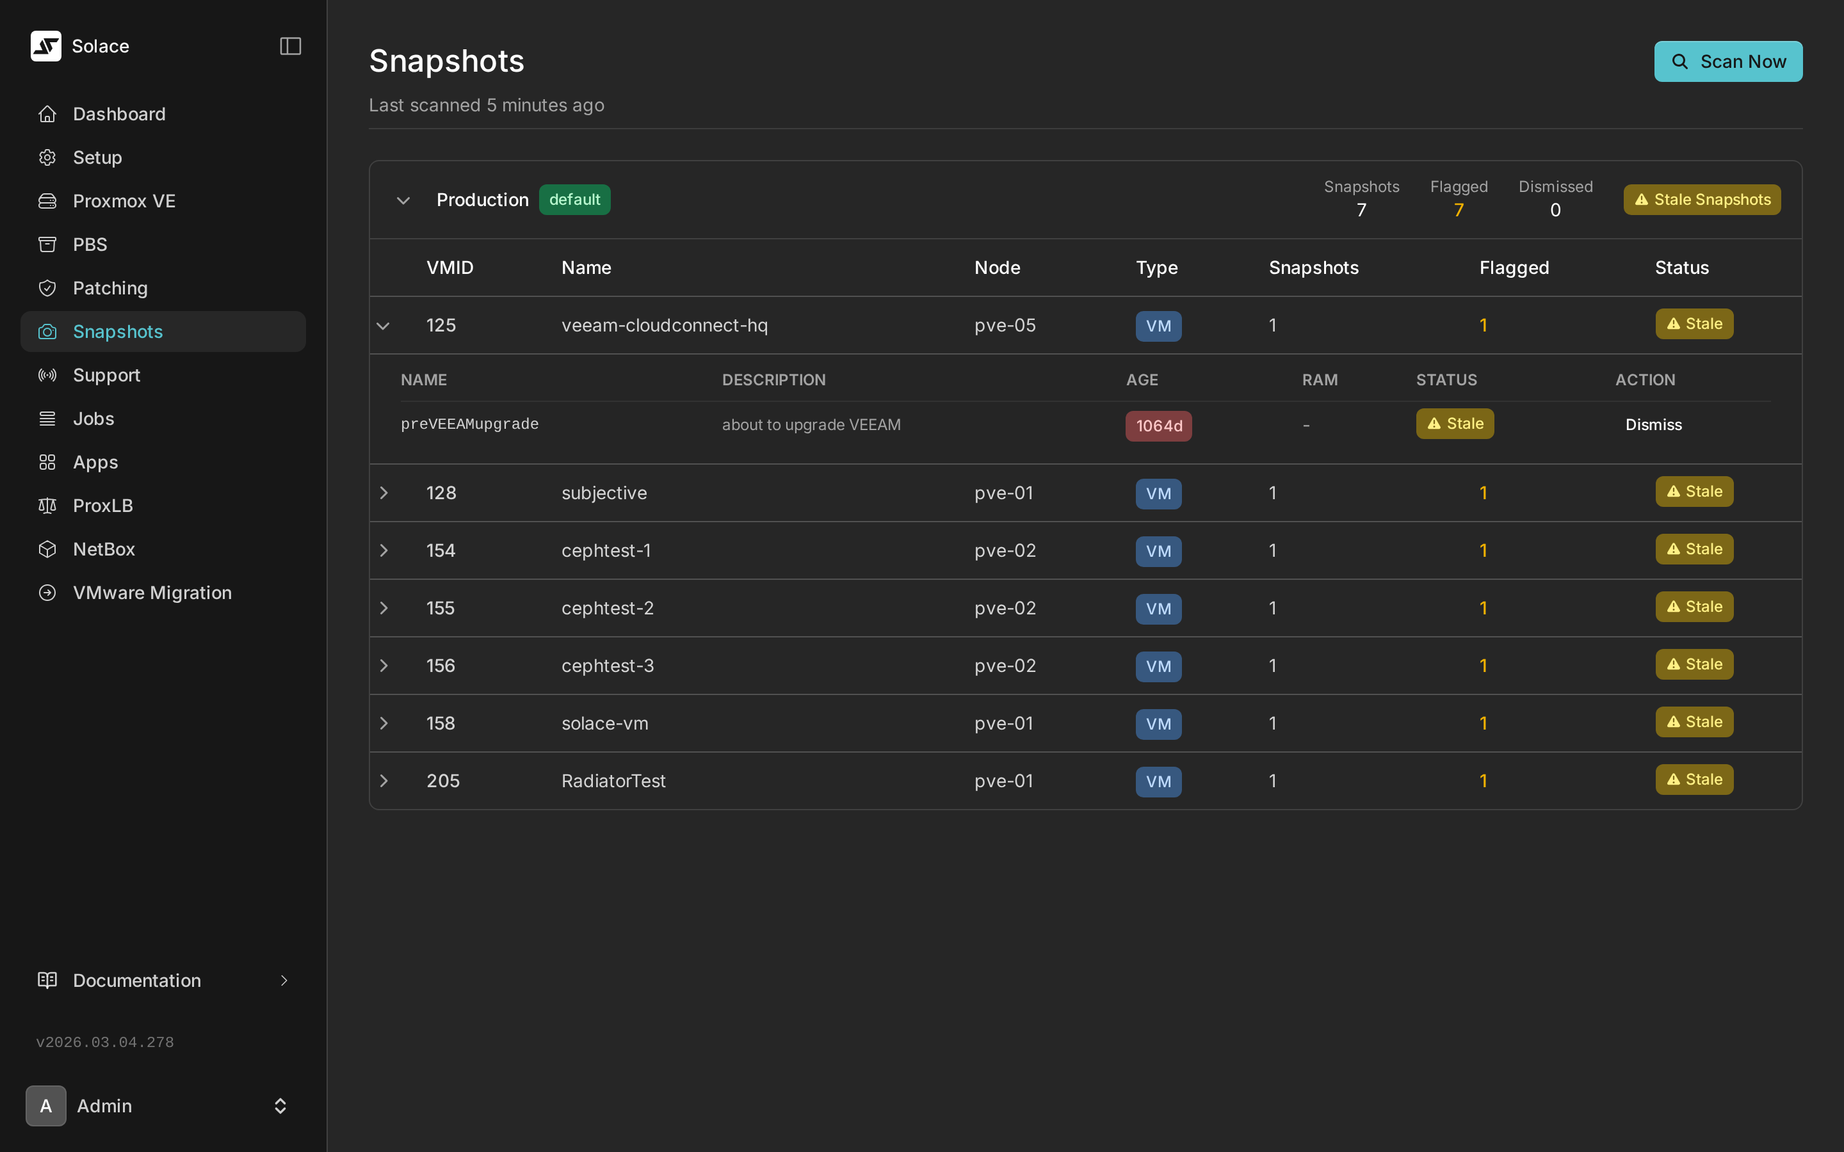The height and width of the screenshot is (1152, 1844).
Task: Go to the Jobs page
Action: [x=93, y=419]
